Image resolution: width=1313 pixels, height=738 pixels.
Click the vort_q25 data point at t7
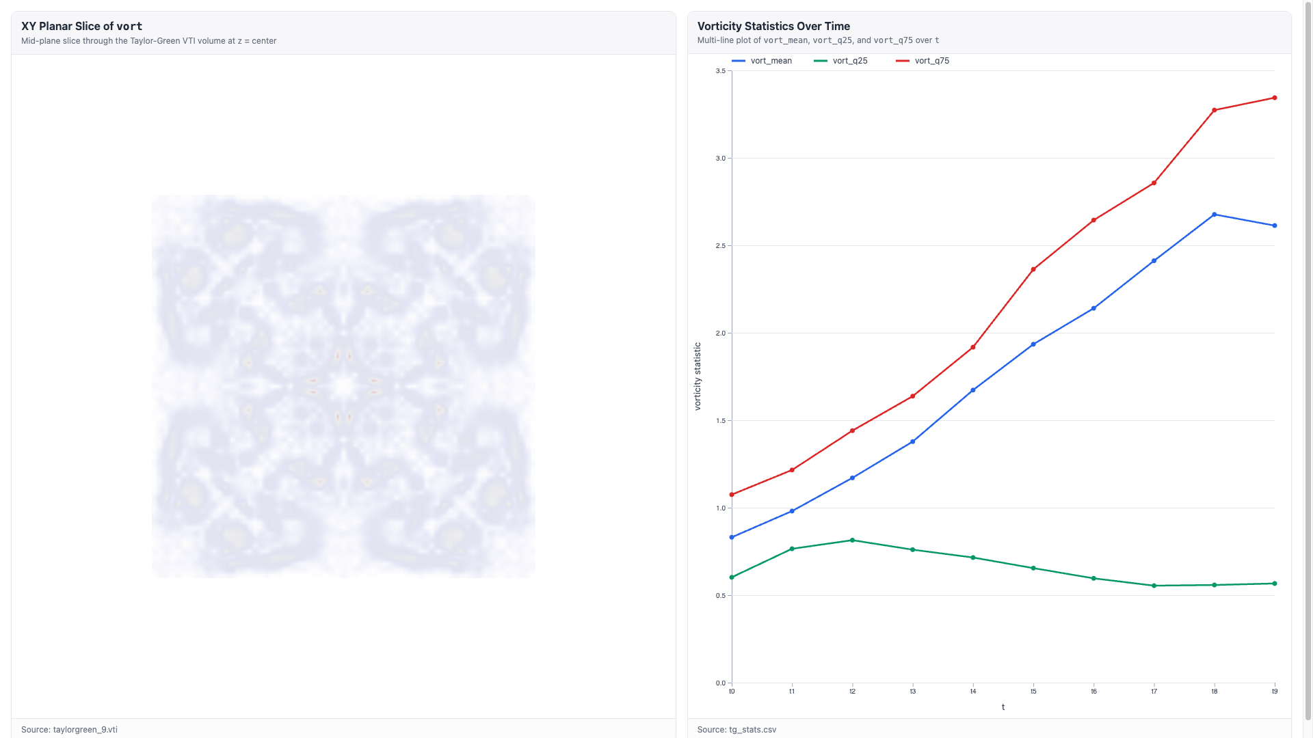(x=1154, y=586)
